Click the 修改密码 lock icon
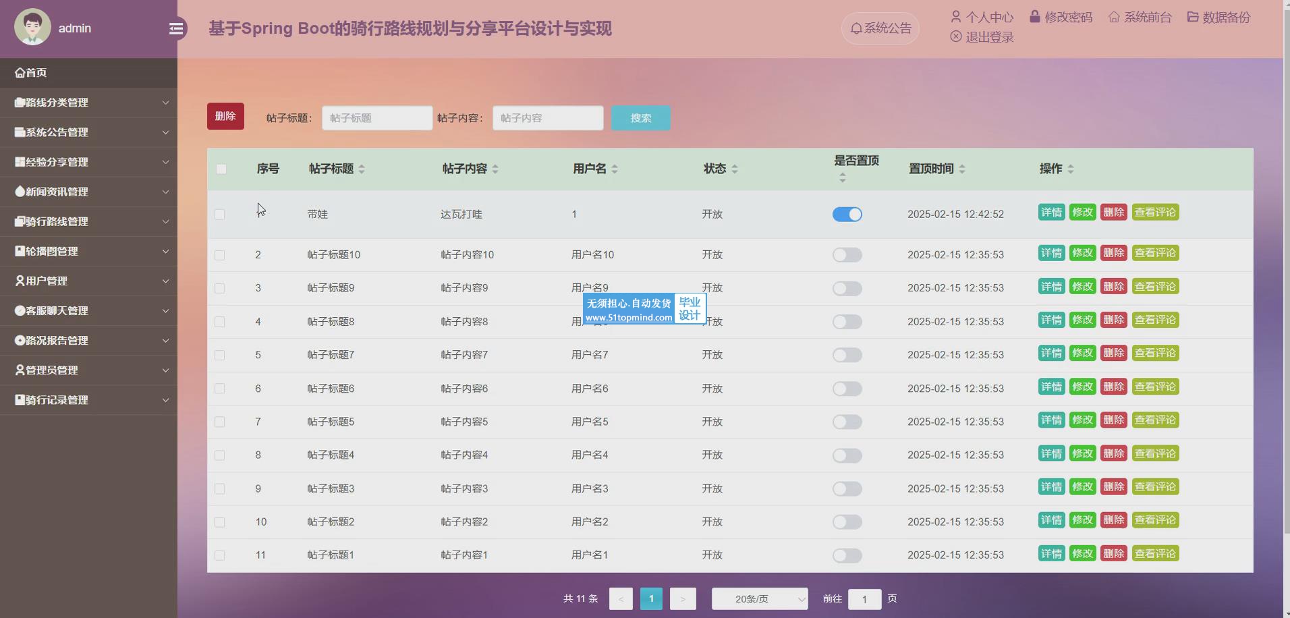 click(1034, 17)
